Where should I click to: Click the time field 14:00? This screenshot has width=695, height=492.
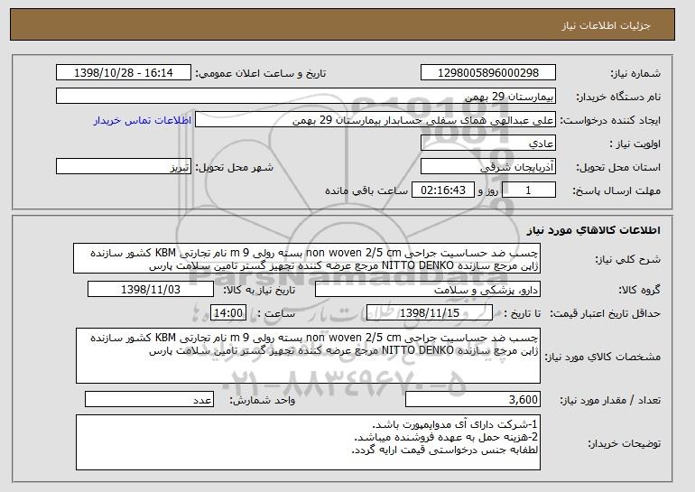227,313
